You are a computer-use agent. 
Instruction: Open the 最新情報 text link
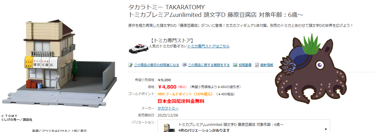(x=267, y=65)
